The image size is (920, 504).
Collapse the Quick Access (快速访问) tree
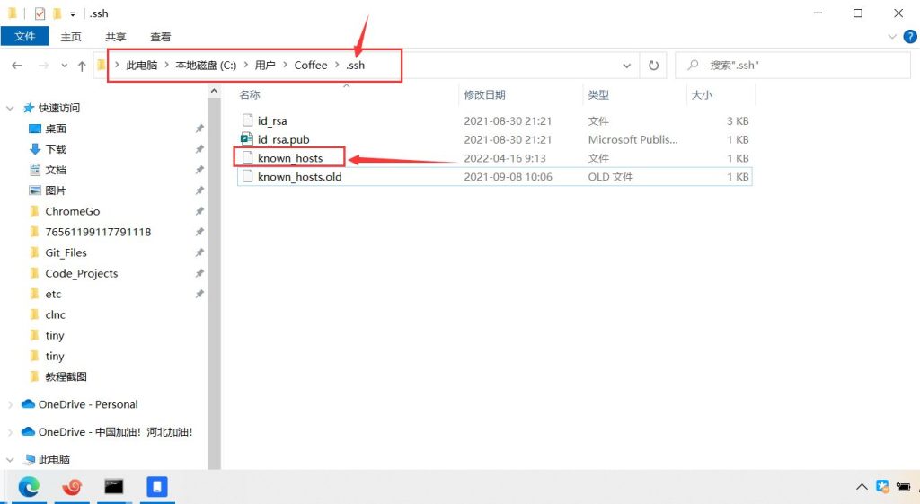[10, 108]
